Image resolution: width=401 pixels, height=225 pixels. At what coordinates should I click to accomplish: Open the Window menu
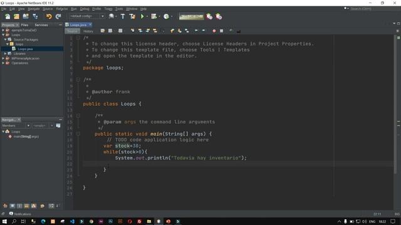[132, 9]
